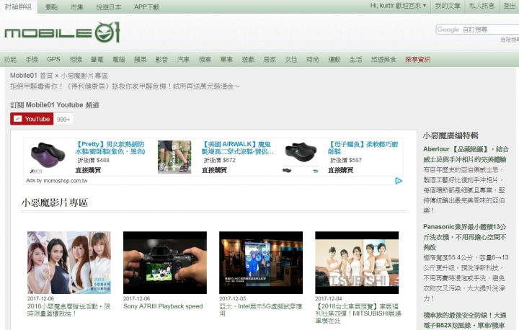The height and width of the screenshot is (330, 519).
Task: Open the 【美國 AIRWALK】魔鬼氈 ad link
Action: pyautogui.click(x=237, y=148)
